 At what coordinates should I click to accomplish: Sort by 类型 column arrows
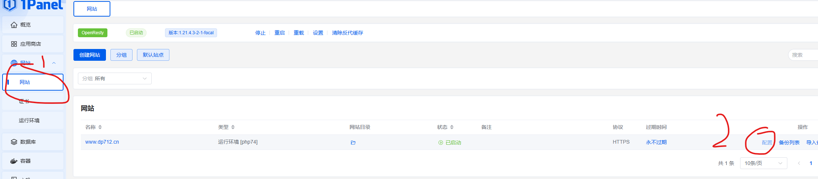tap(233, 127)
